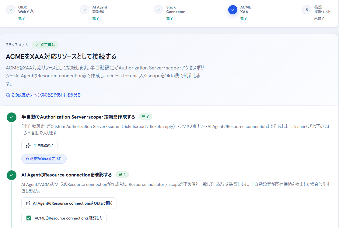339x228 pixels.
Task: Open AI AgentのResource connectionsをOktaで開く link
Action: click(73, 203)
